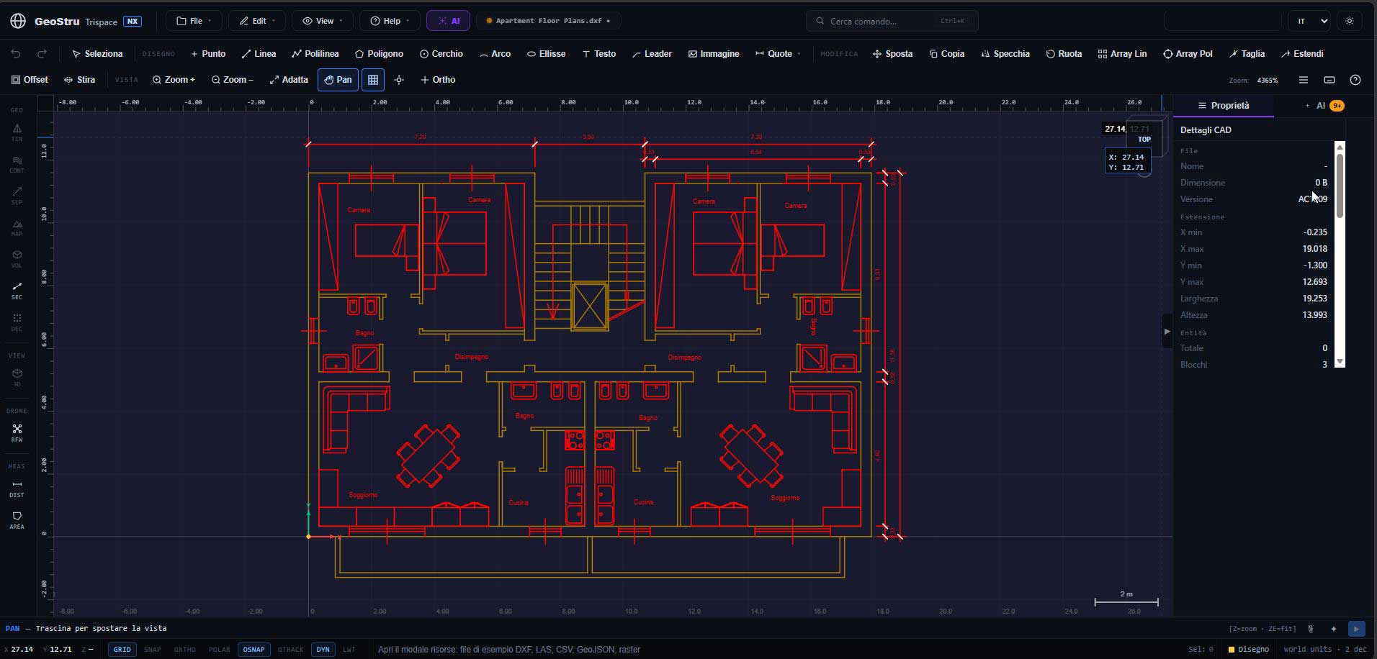Toggle OSNAP in the status bar
The height and width of the screenshot is (659, 1377).
coord(254,650)
